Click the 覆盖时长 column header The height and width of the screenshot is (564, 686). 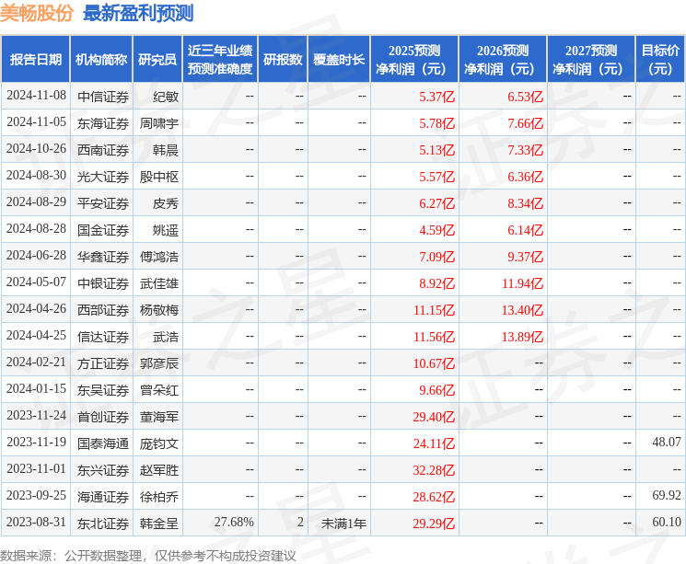[x=339, y=59]
